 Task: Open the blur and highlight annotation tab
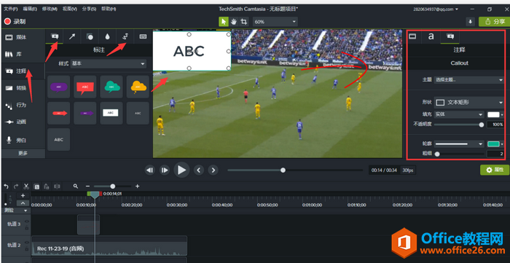(x=107, y=36)
